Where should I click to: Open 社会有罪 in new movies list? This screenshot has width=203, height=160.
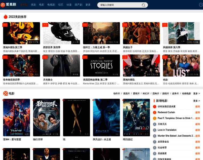click(162, 147)
